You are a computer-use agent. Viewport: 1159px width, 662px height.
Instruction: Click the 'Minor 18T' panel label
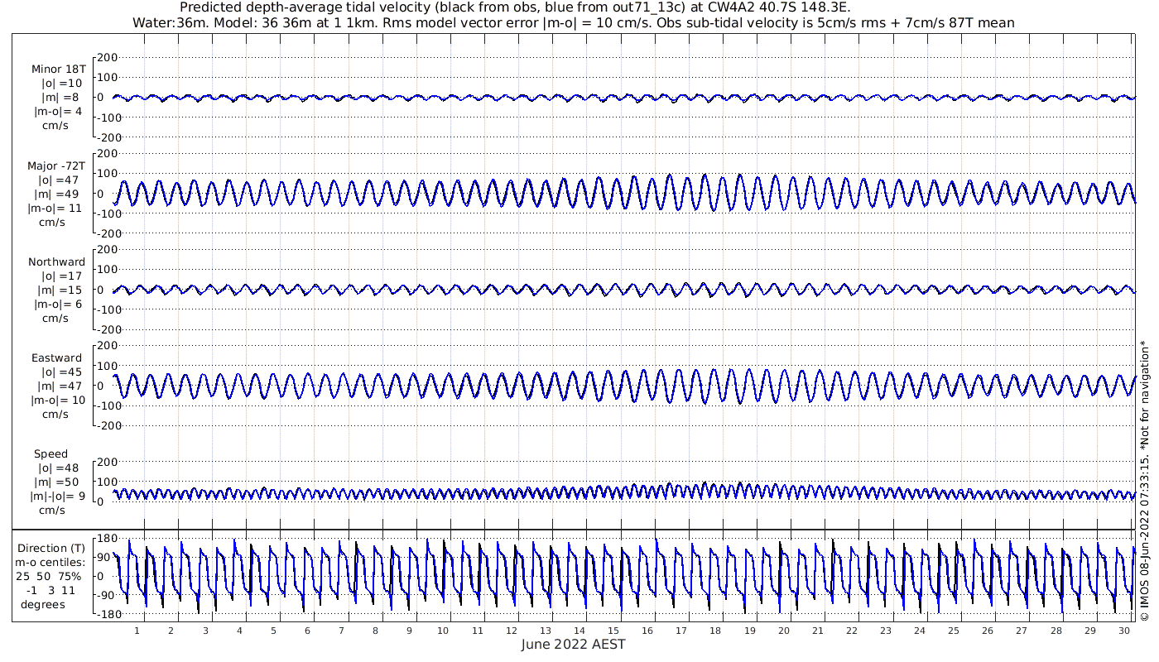58,70
